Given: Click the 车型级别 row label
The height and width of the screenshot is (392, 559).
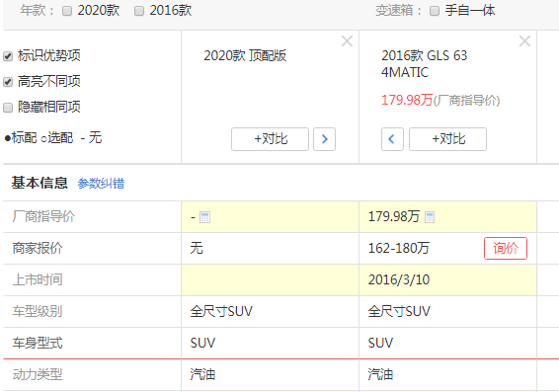Looking at the screenshot, I should point(38,311).
